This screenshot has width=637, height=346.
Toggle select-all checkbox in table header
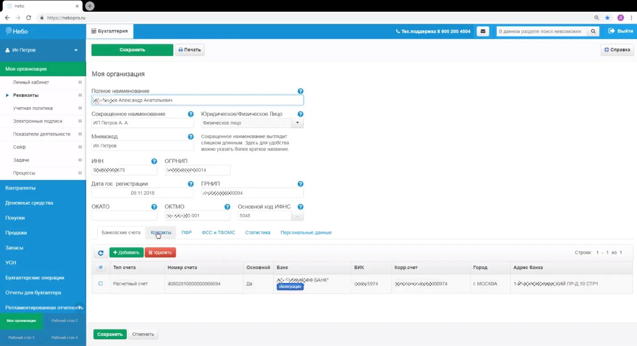100,267
